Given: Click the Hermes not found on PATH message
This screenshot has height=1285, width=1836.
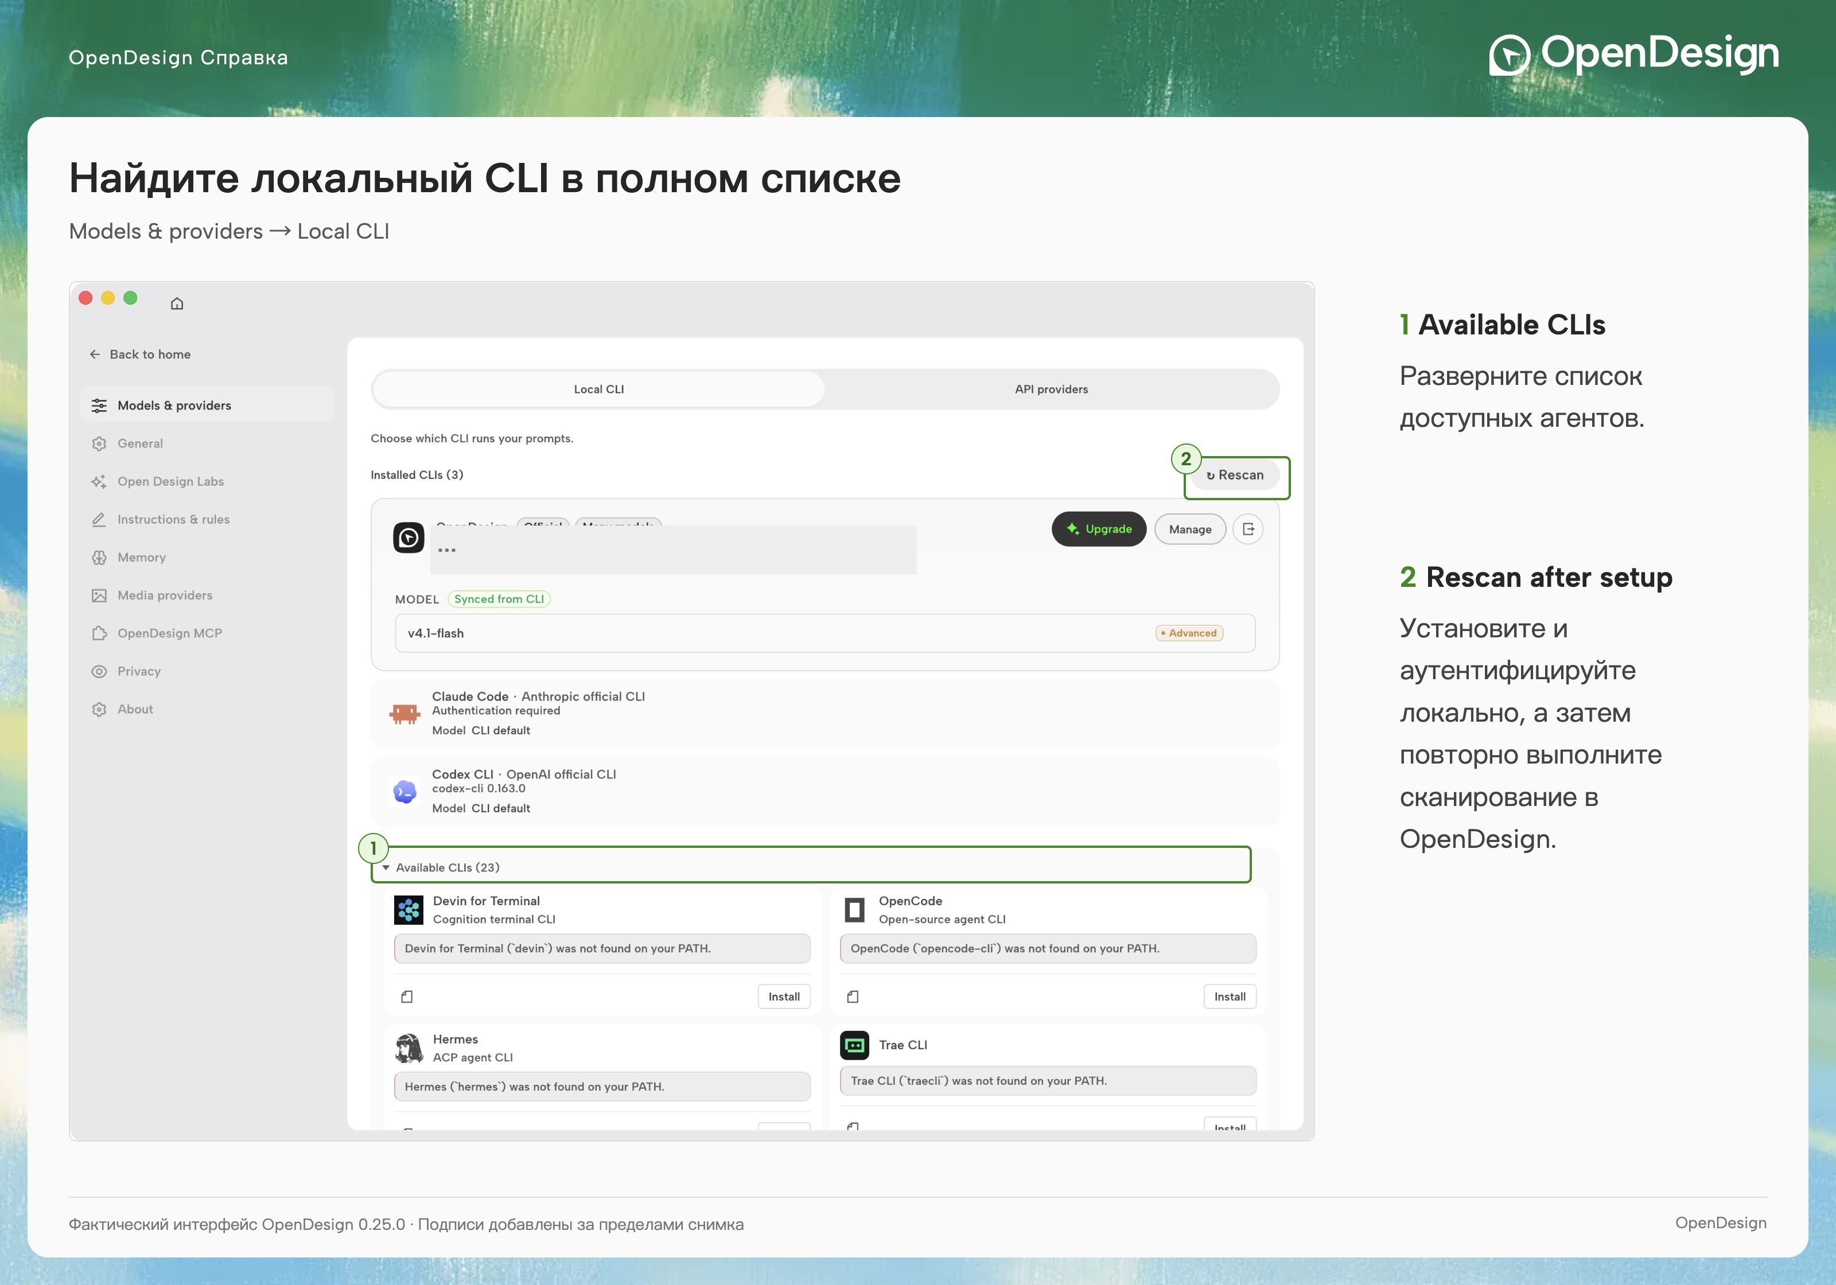Looking at the screenshot, I should coord(602,1087).
